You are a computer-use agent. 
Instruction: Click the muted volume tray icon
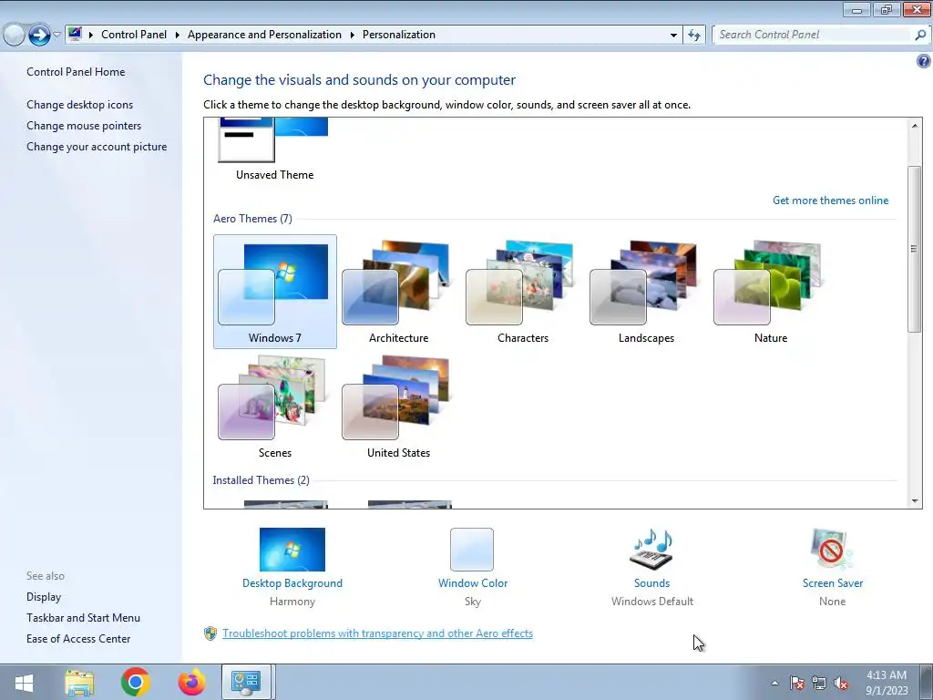coord(841,684)
